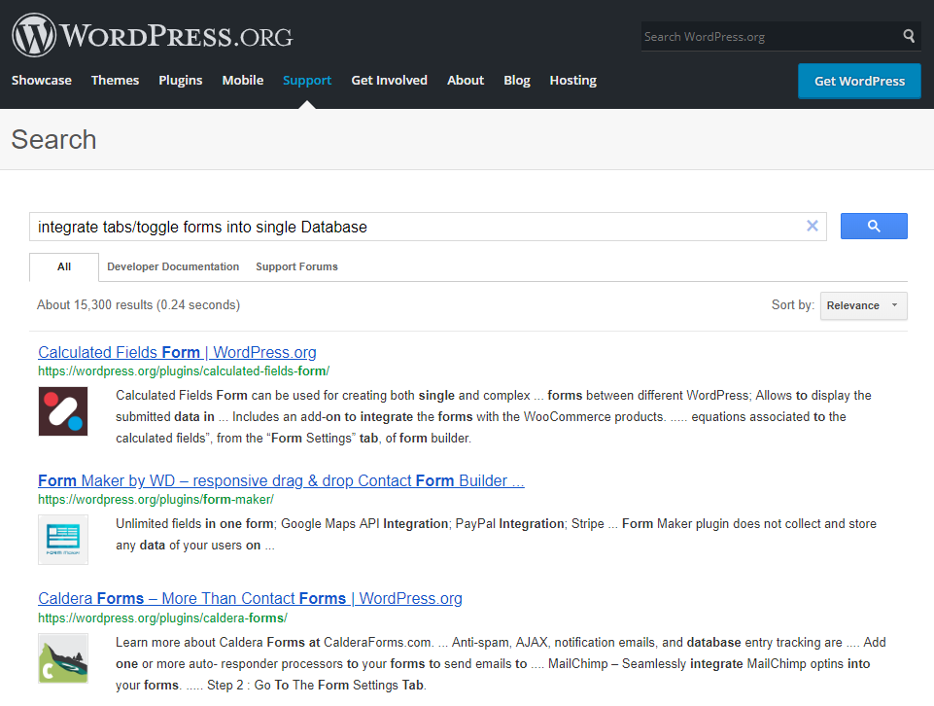Image resolution: width=934 pixels, height=706 pixels.
Task: Click the Search WordPress.org input field
Action: tap(770, 36)
